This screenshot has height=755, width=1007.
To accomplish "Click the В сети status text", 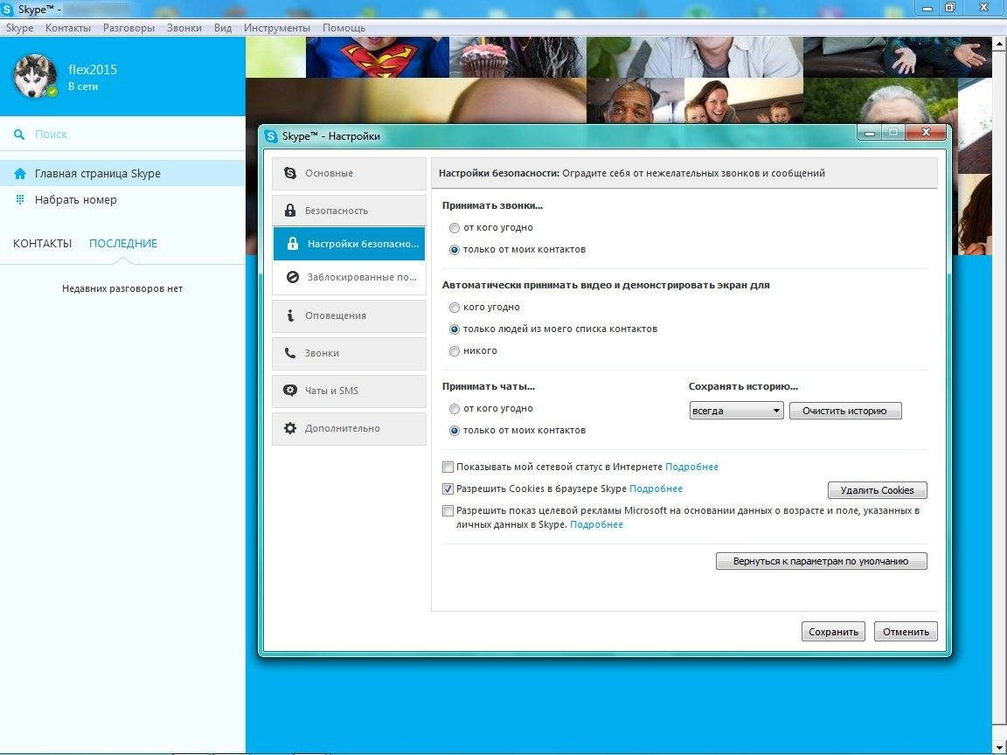I will click(x=83, y=87).
